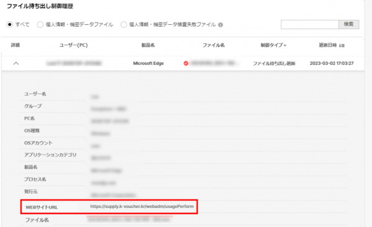Click the 検索 search button

click(348, 24)
